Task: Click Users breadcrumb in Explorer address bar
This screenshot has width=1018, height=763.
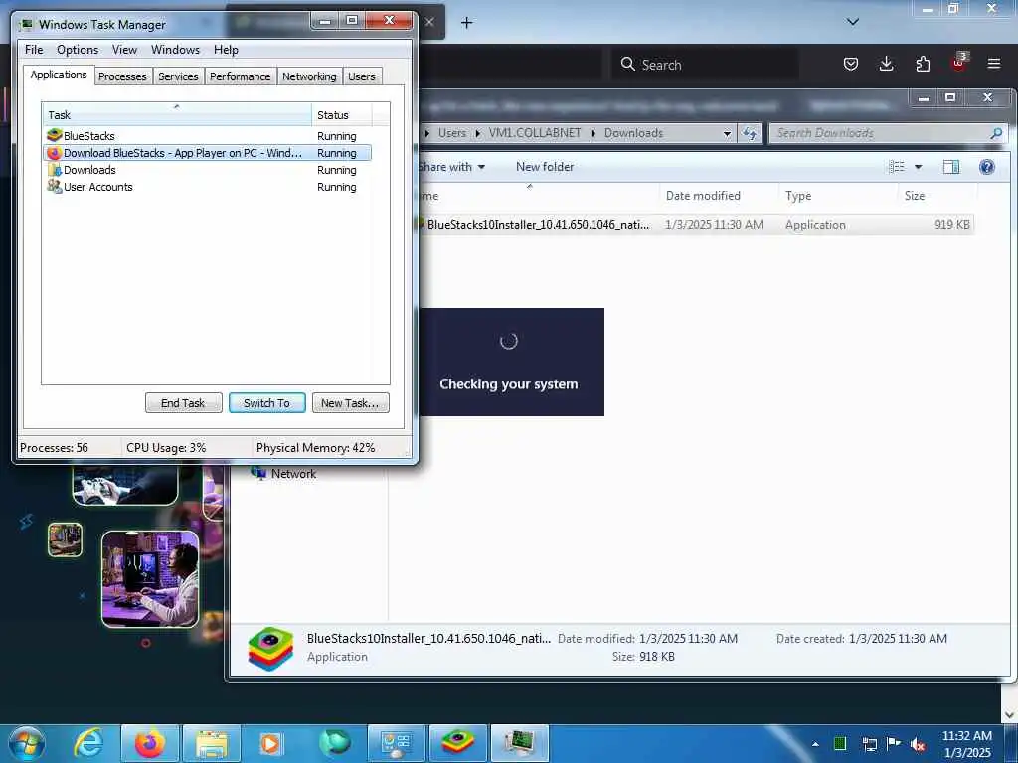Action: tap(452, 133)
